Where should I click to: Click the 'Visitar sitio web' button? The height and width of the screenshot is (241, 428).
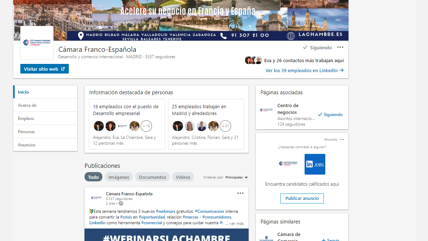[44, 69]
